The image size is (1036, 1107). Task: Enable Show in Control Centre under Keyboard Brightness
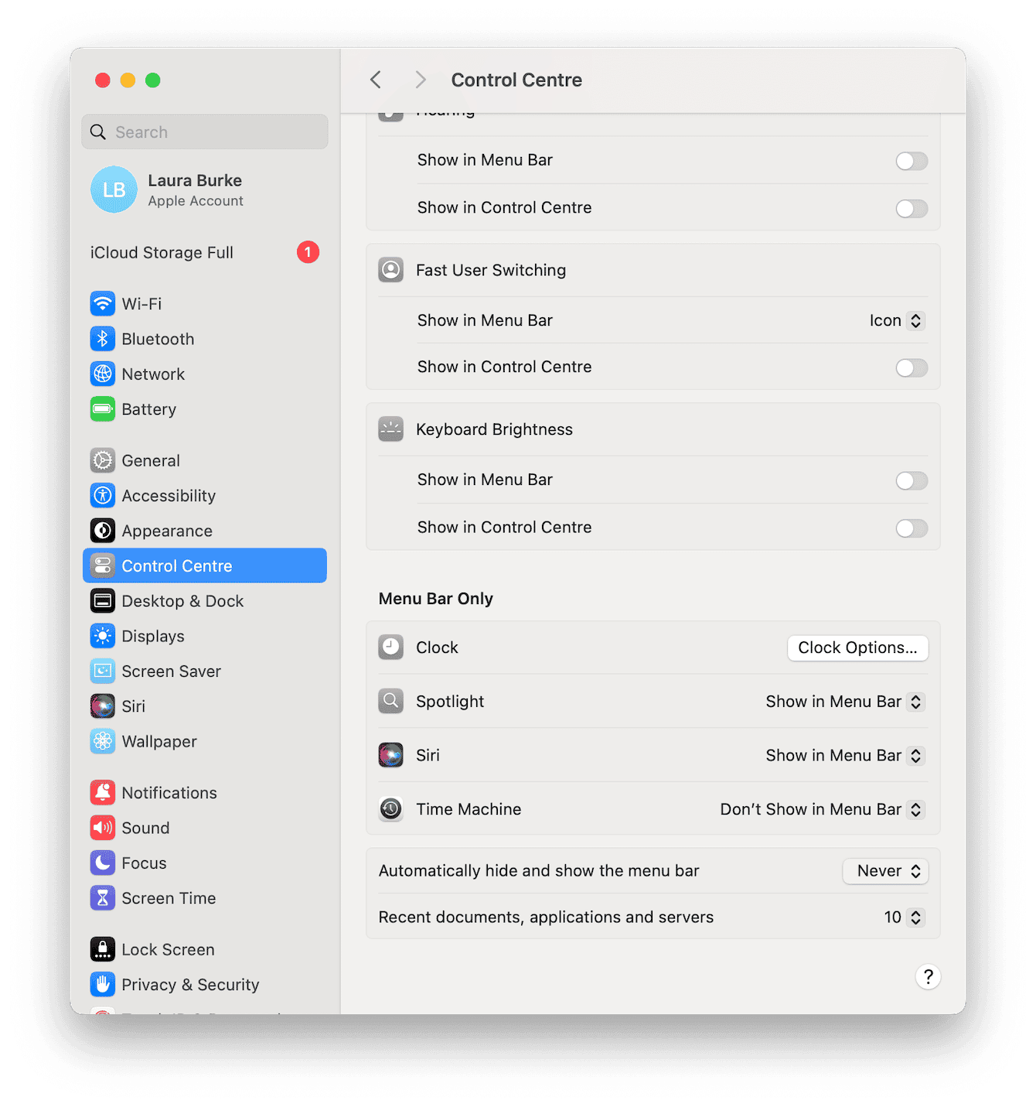pyautogui.click(x=911, y=528)
